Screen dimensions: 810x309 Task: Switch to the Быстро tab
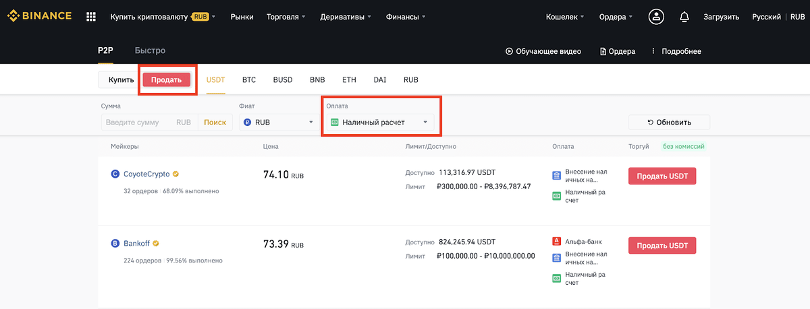150,50
